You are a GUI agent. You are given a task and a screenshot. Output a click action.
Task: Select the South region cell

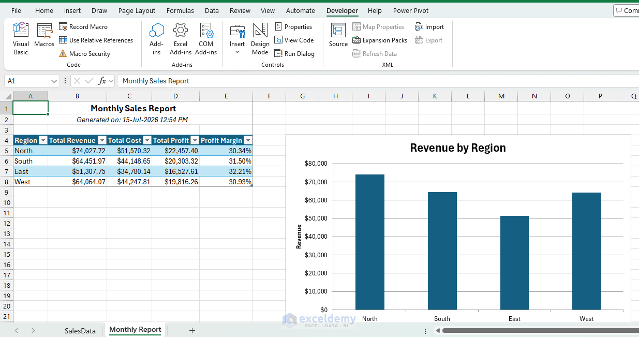[31, 161]
